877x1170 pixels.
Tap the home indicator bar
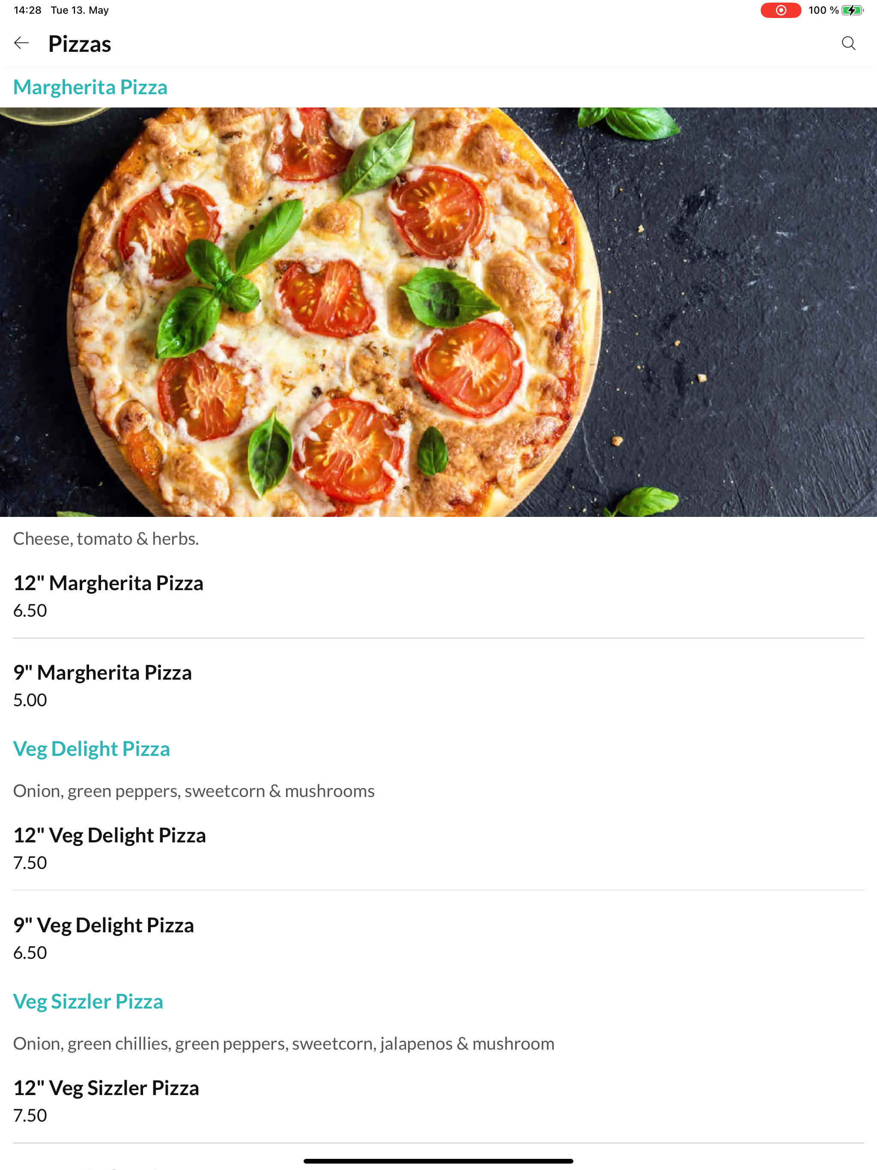(438, 1161)
